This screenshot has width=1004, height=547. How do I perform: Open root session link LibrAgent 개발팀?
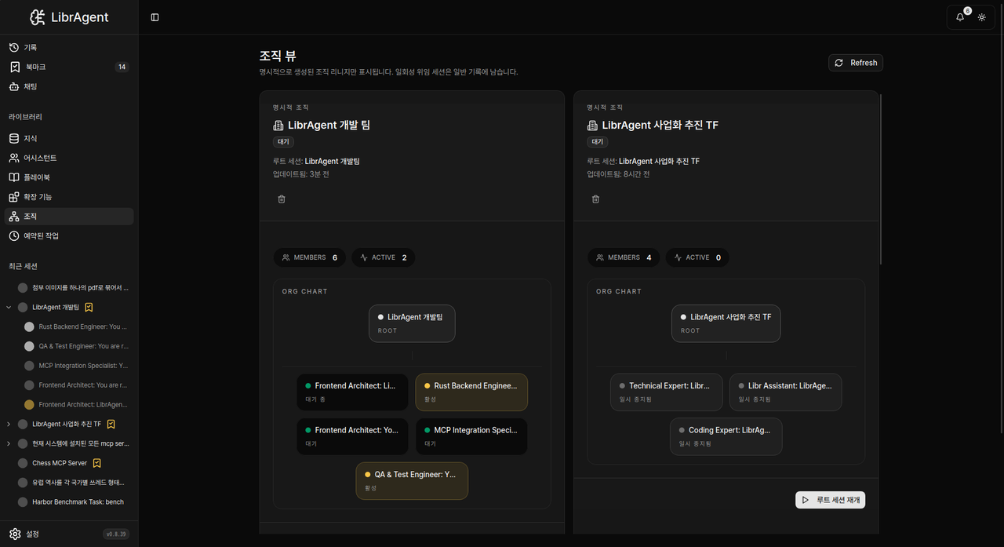[333, 161]
